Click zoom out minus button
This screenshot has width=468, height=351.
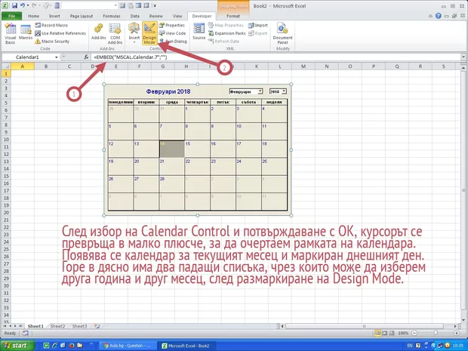[x=414, y=333]
